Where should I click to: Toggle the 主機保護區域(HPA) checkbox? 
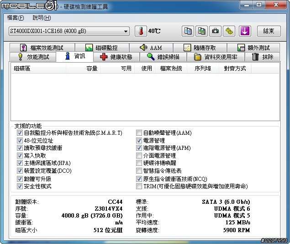[x=20, y=163]
